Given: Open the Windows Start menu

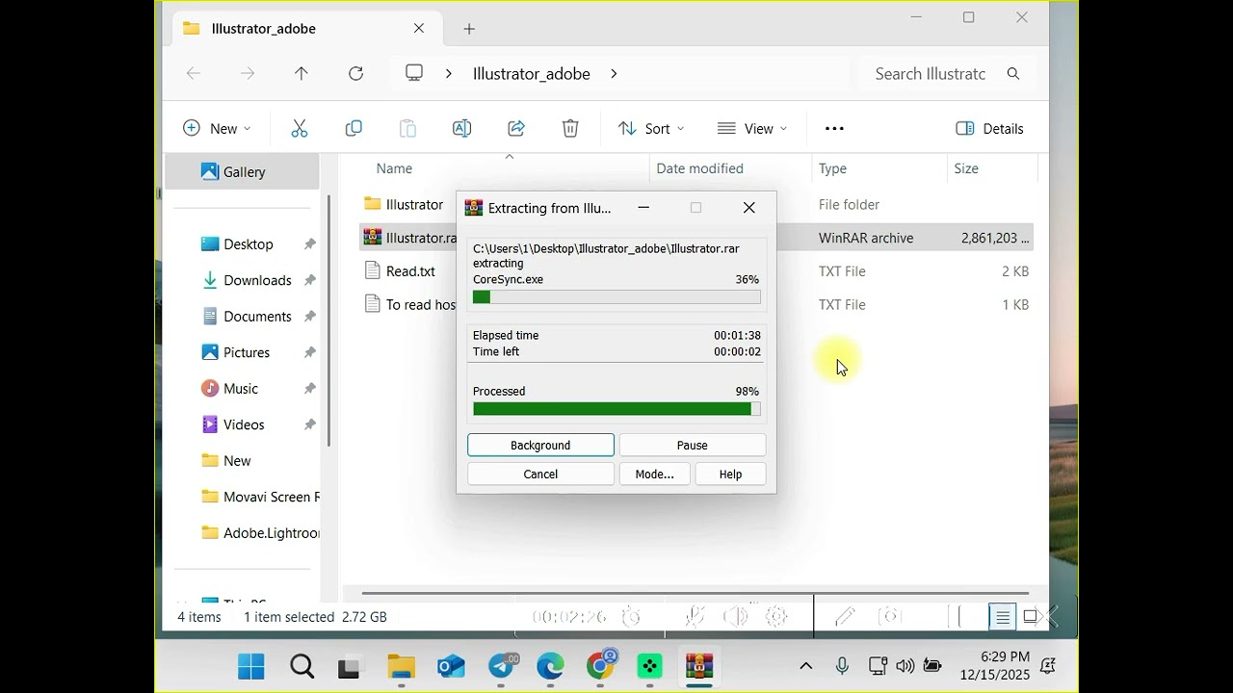Looking at the screenshot, I should tap(251, 666).
